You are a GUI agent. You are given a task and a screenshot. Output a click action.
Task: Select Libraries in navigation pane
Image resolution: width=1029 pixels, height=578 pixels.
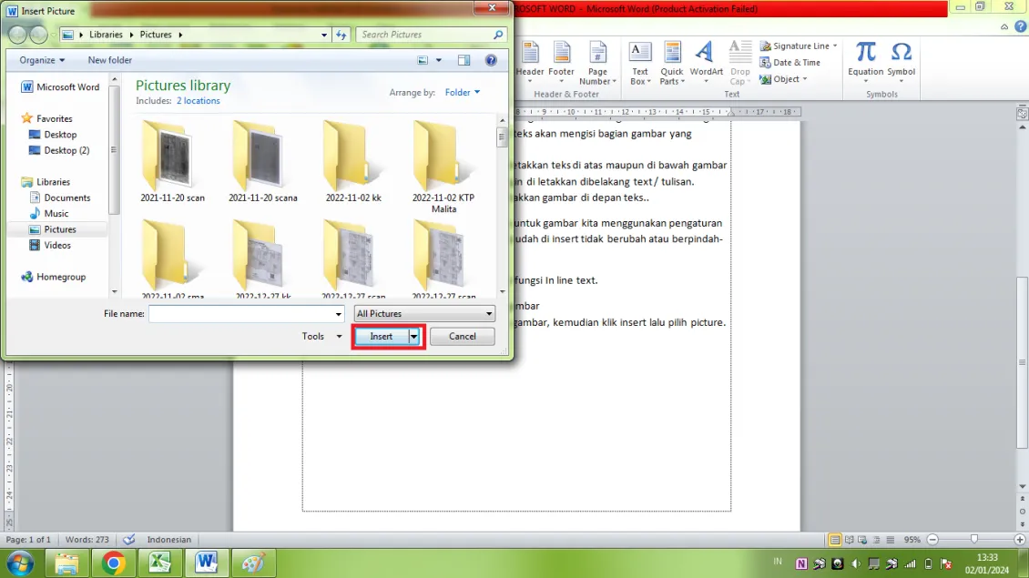[x=46, y=182]
